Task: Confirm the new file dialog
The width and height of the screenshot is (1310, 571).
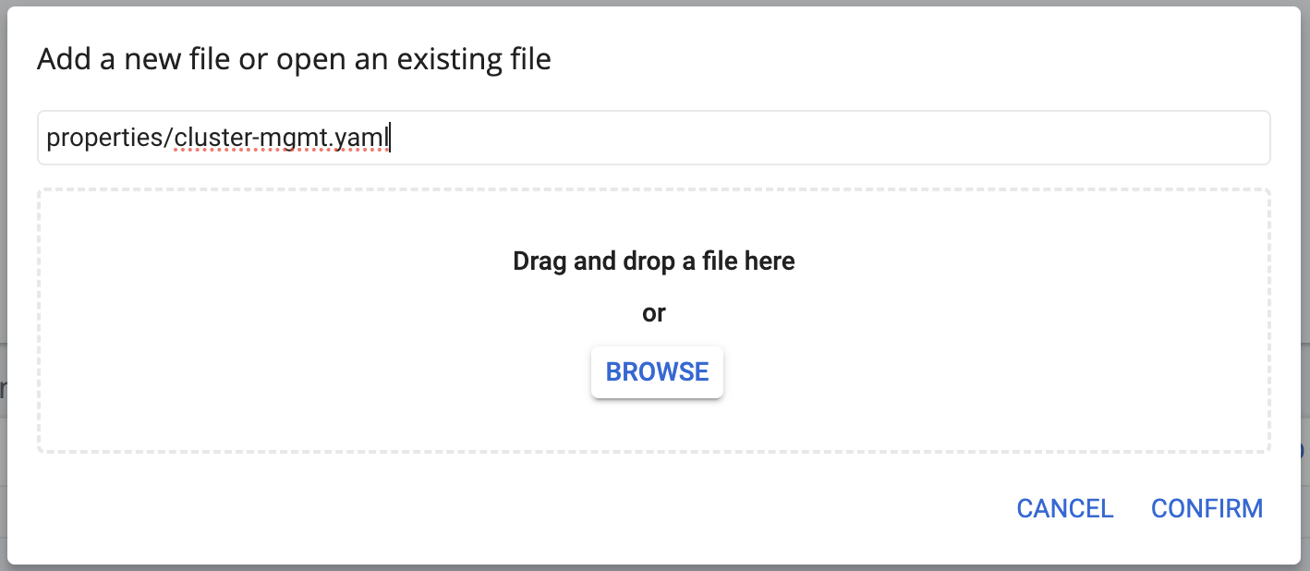Action: pyautogui.click(x=1207, y=508)
